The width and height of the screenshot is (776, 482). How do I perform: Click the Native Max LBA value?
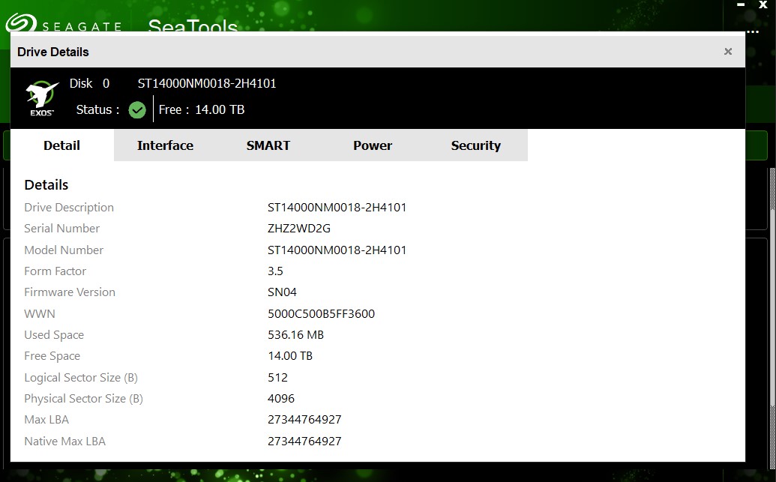(304, 442)
